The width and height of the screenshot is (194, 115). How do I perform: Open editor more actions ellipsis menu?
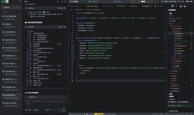(164, 6)
